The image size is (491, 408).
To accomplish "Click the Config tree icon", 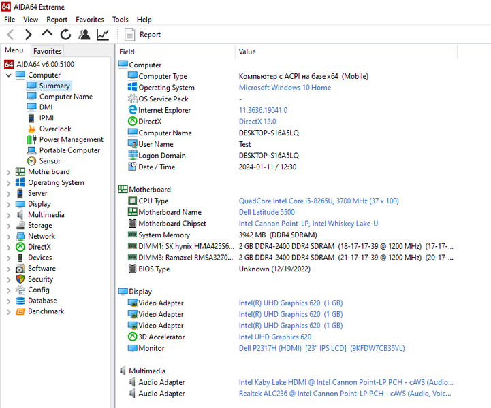I will pyautogui.click(x=20, y=290).
